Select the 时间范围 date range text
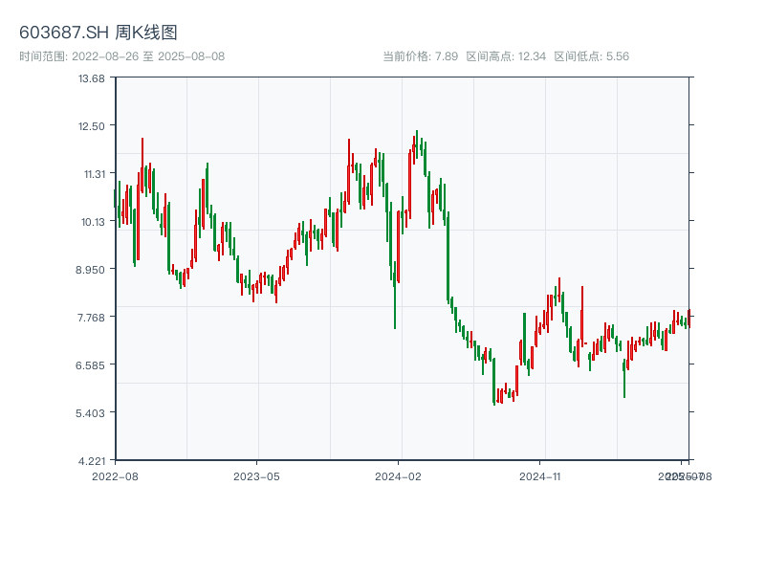This screenshot has height=574, width=765. click(x=121, y=56)
